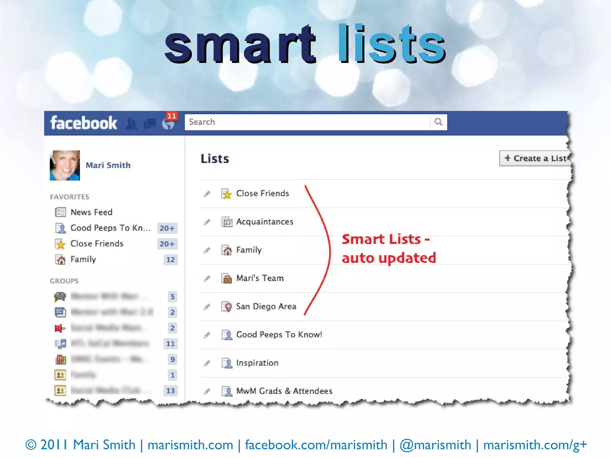Open Close Friends in sidebar favorites

tap(97, 244)
